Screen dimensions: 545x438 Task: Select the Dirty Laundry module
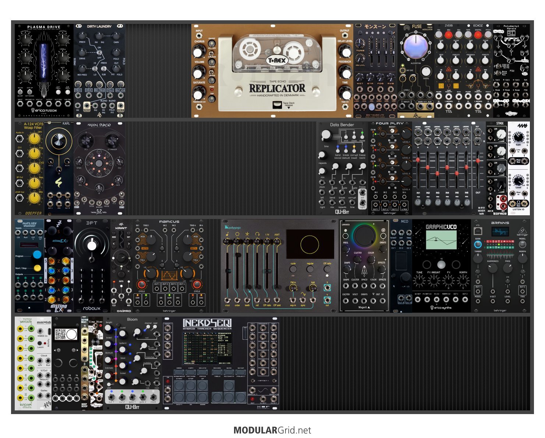pyautogui.click(x=99, y=71)
